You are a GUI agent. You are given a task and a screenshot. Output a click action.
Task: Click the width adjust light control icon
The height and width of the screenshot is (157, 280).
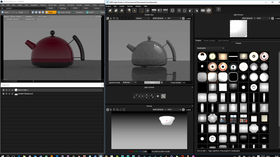tap(141, 96)
